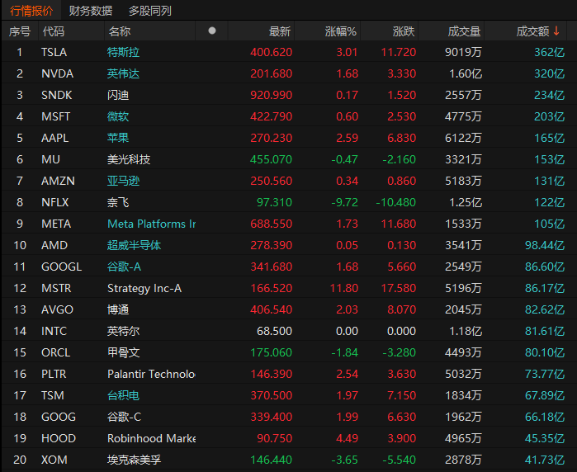Click the descending sort arrow on 成交额

556,31
